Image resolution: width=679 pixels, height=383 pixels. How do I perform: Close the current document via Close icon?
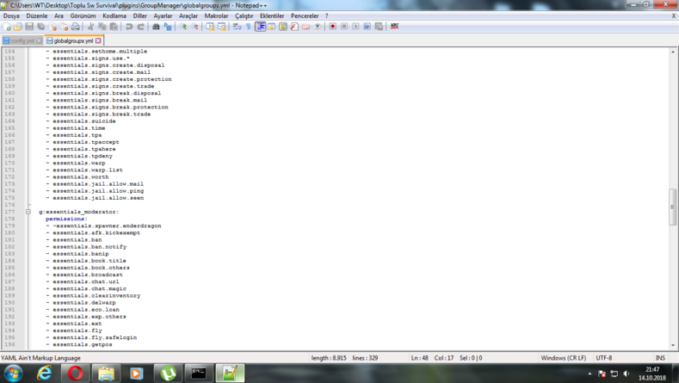point(52,27)
